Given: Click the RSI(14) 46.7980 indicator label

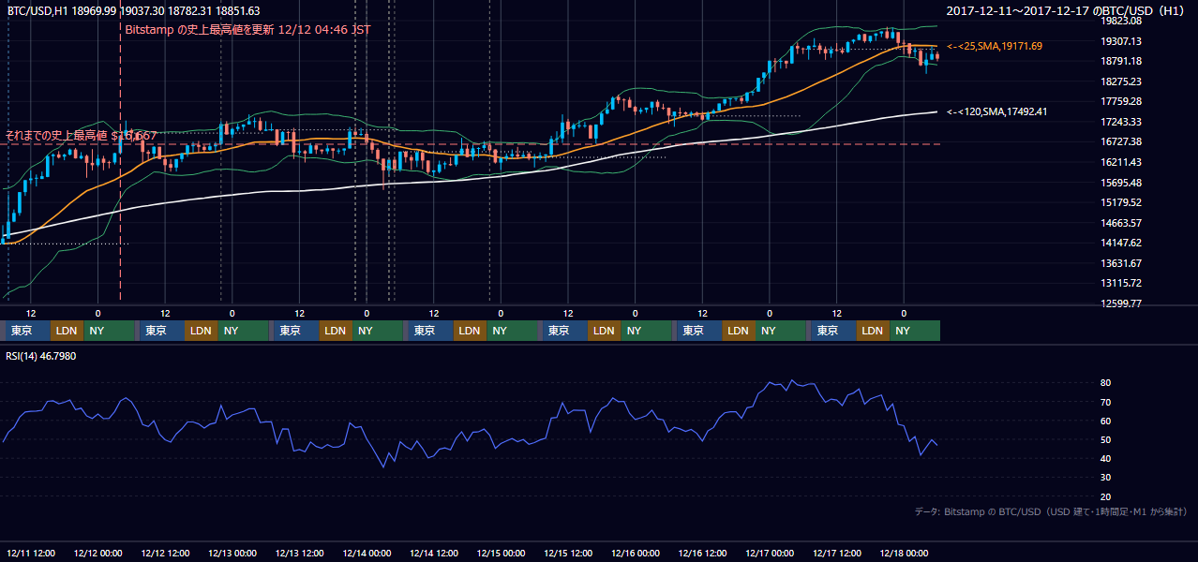Looking at the screenshot, I should click(41, 356).
